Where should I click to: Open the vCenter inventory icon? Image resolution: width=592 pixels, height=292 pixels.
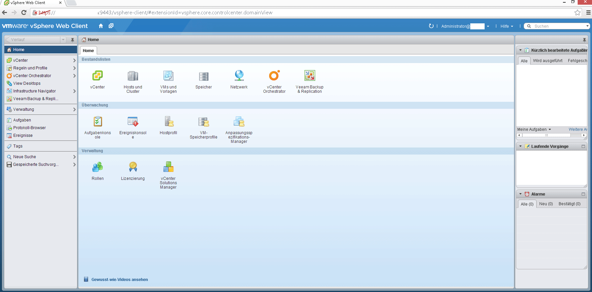click(x=97, y=76)
